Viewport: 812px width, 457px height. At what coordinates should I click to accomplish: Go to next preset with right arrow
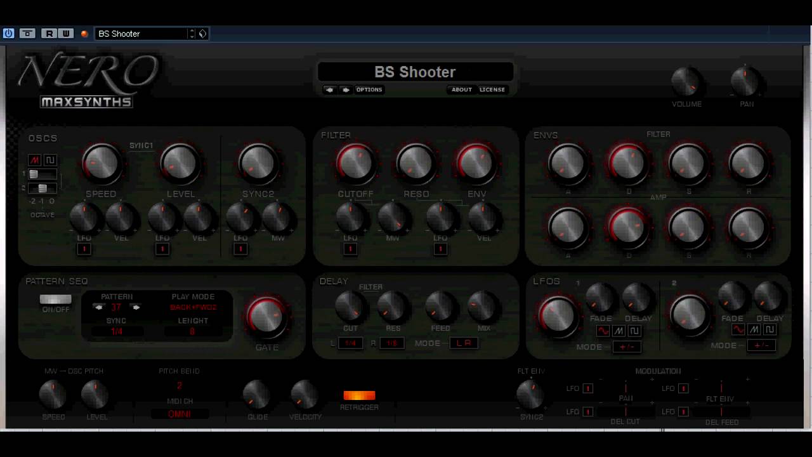pyautogui.click(x=346, y=89)
